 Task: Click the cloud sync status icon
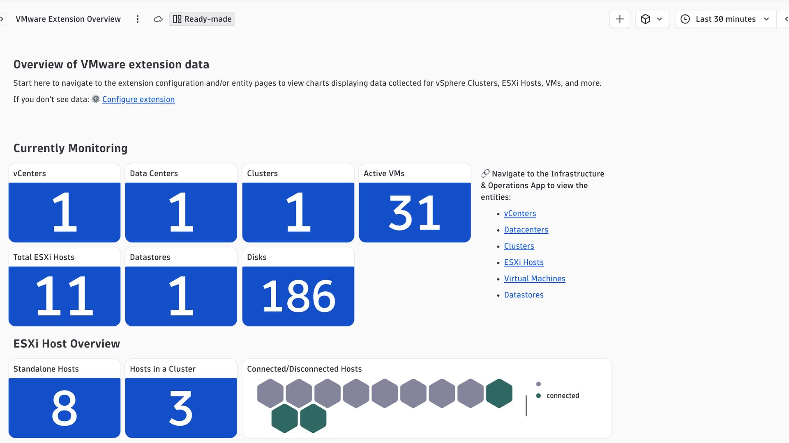(159, 19)
